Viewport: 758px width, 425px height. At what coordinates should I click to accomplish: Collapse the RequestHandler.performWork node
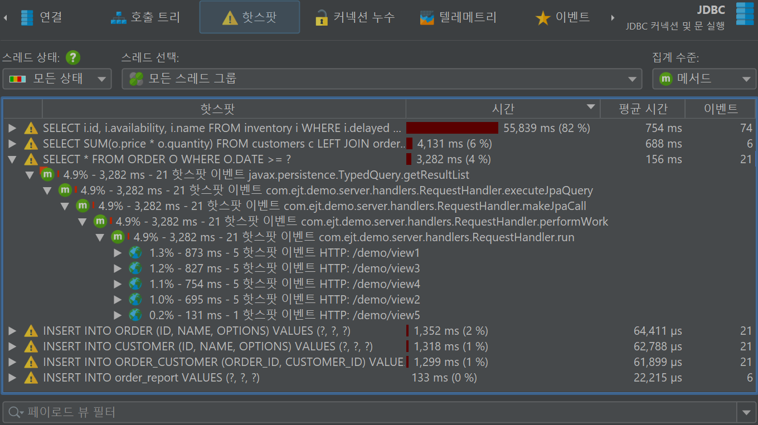[x=83, y=222]
